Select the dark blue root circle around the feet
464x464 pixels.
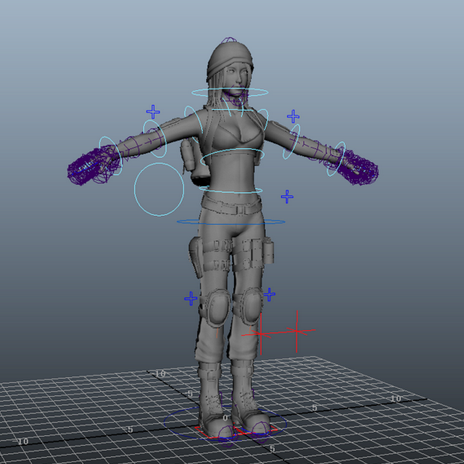click(x=225, y=423)
